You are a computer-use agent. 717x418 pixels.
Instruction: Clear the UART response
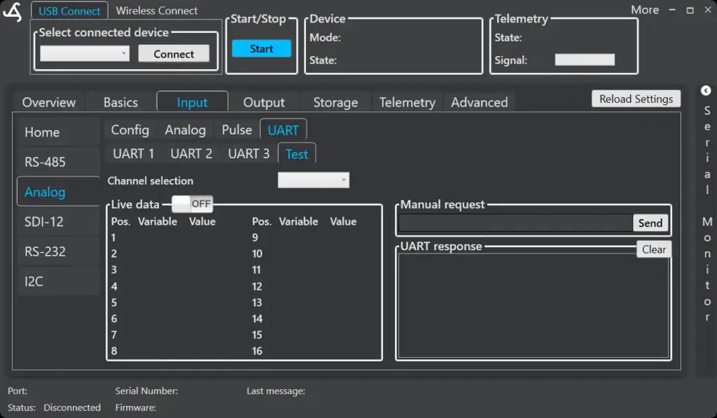click(653, 249)
